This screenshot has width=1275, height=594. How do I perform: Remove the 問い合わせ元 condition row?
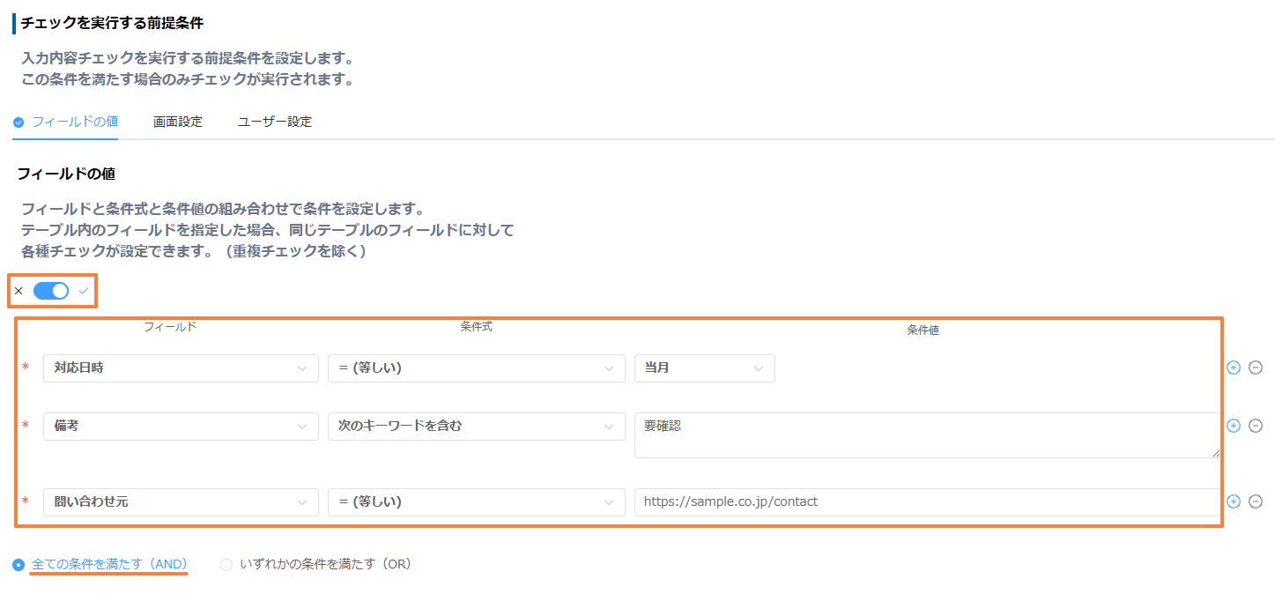(1256, 501)
